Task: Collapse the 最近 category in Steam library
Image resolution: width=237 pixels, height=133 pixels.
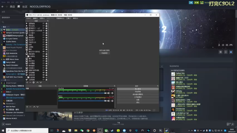Action: click(x=2, y=27)
